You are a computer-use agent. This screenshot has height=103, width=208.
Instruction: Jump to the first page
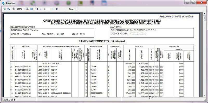click(x=37, y=9)
